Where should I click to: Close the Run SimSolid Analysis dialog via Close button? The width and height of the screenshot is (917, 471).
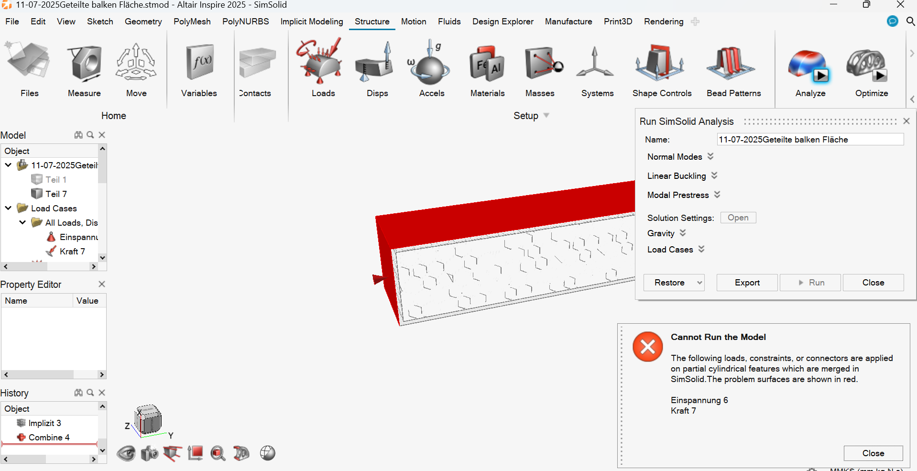pos(873,283)
